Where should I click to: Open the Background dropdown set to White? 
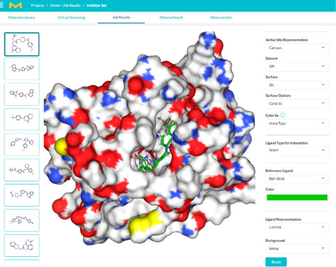[297, 249]
